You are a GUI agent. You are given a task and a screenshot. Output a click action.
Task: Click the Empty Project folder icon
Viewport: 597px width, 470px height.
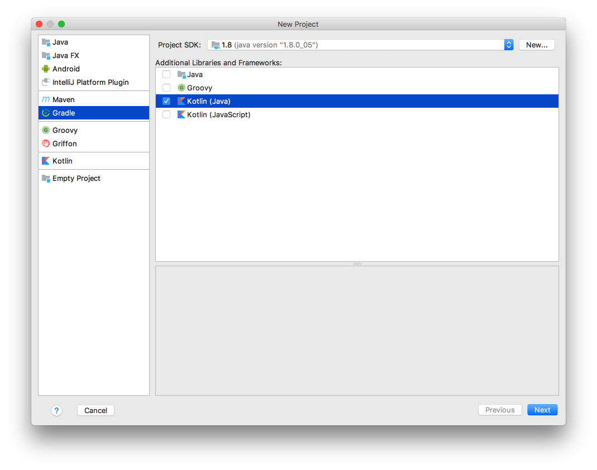pos(46,179)
